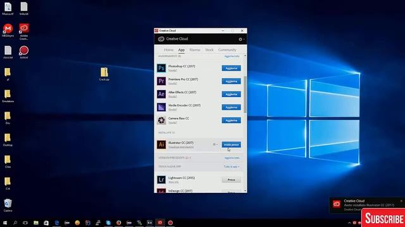This screenshot has width=405, height=227.
Task: Open the Risorse tab
Action: 195,50
